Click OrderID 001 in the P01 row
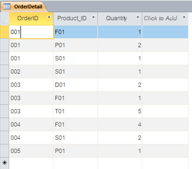 click(31, 45)
